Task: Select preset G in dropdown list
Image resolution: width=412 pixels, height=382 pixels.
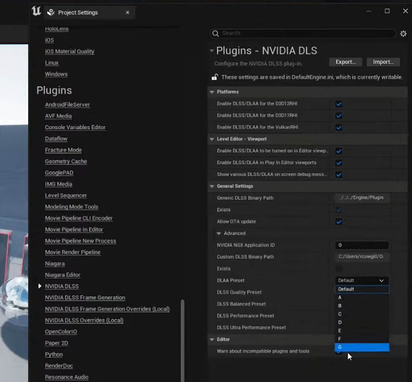Action: click(362, 347)
